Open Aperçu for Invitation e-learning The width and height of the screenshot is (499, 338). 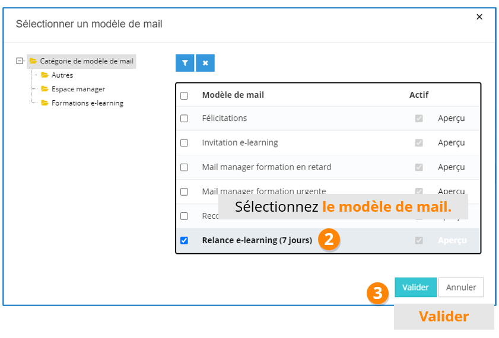[451, 143]
